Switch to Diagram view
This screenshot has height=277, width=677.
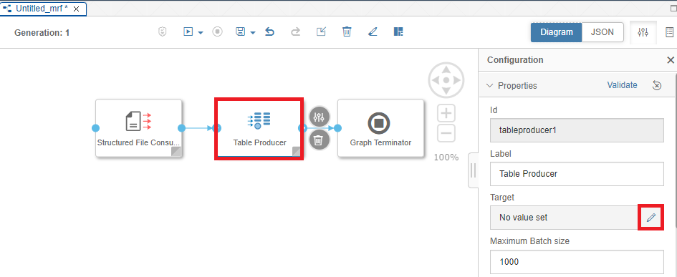tap(557, 32)
